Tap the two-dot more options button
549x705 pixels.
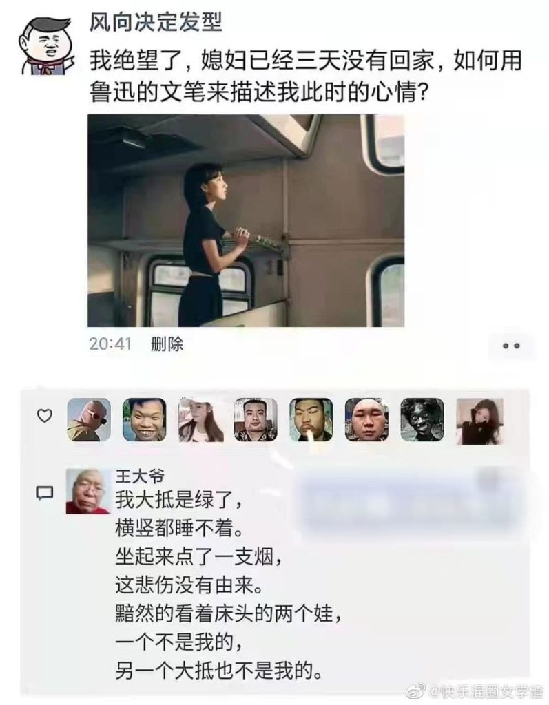click(511, 346)
